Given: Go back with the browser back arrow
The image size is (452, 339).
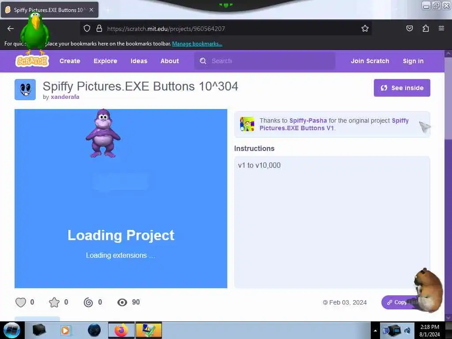Looking at the screenshot, I should (11, 28).
